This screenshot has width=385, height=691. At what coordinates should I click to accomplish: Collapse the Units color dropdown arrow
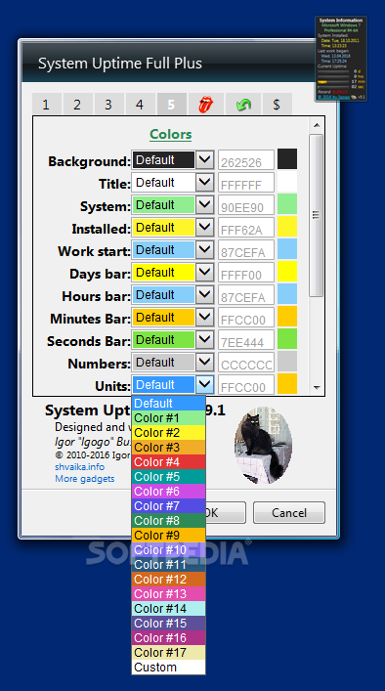205,384
